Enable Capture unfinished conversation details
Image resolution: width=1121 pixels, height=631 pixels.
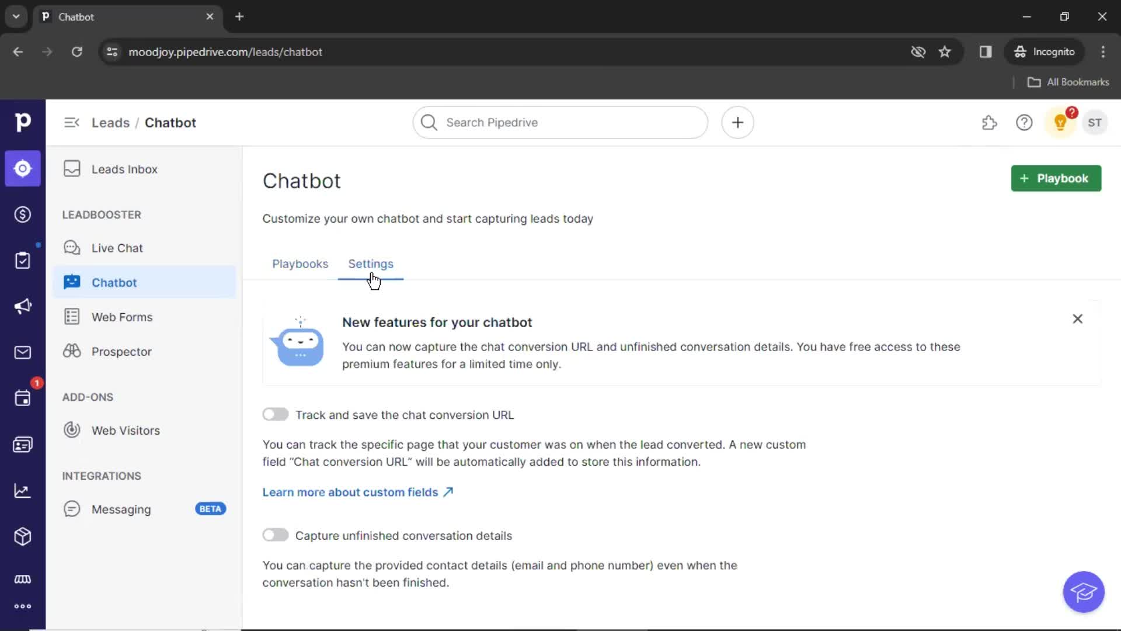pyautogui.click(x=276, y=535)
